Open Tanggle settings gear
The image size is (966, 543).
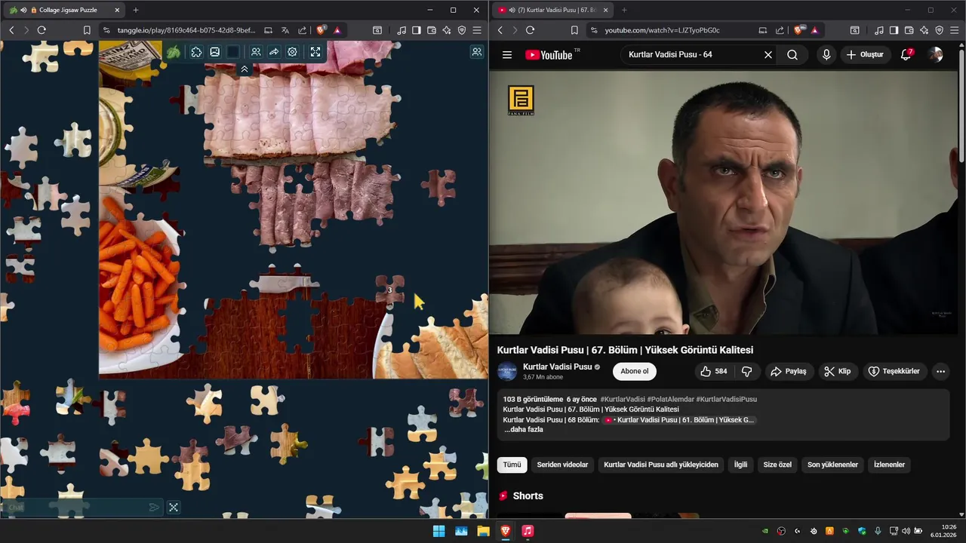(x=292, y=52)
